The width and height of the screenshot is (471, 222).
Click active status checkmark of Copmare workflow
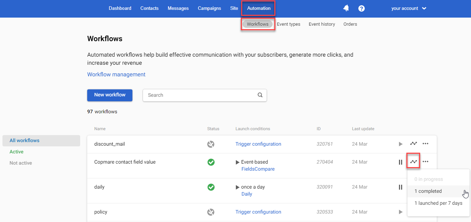point(211,162)
